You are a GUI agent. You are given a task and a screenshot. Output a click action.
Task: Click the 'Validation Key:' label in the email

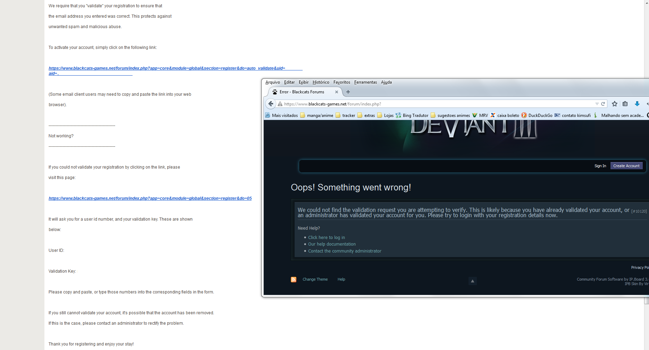click(62, 271)
